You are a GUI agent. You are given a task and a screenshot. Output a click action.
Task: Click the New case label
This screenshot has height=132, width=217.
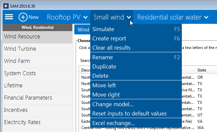(34, 17)
